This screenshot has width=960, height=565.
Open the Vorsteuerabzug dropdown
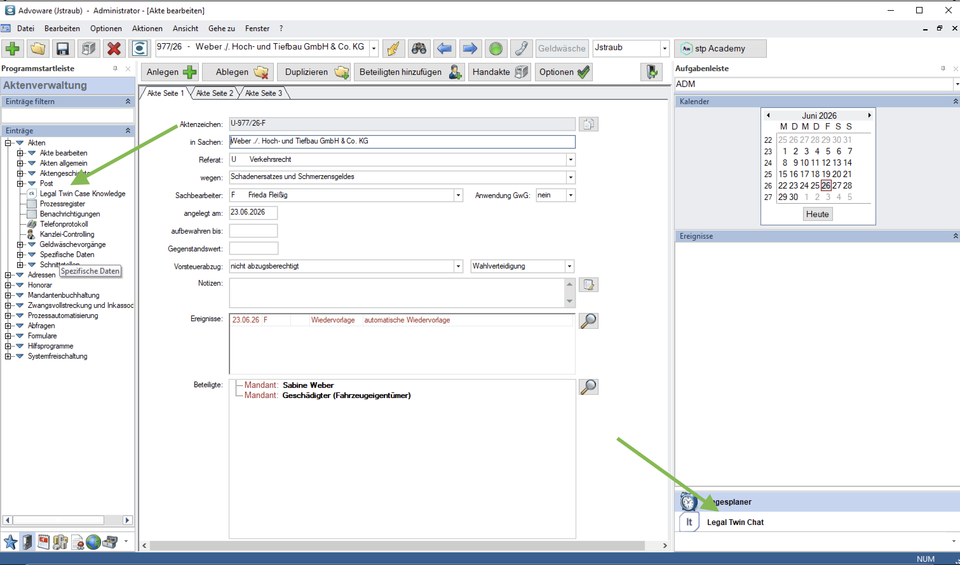(458, 266)
